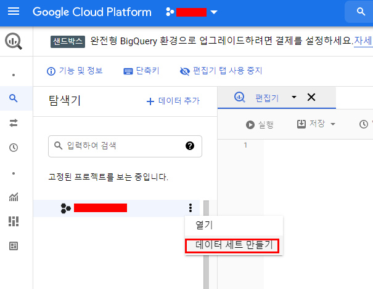Choose 데이터 세트 만들기 from context menu

tap(232, 245)
